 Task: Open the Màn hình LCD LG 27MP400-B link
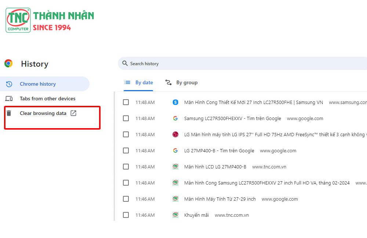[x=215, y=167]
